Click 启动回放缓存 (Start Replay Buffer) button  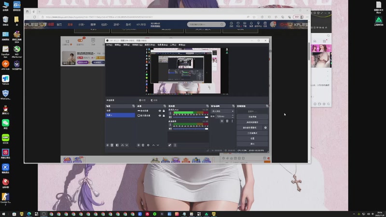tap(252, 122)
